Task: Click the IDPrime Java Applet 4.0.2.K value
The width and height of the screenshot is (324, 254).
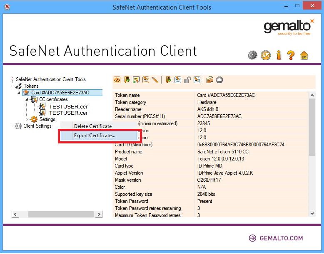Action: [x=225, y=173]
